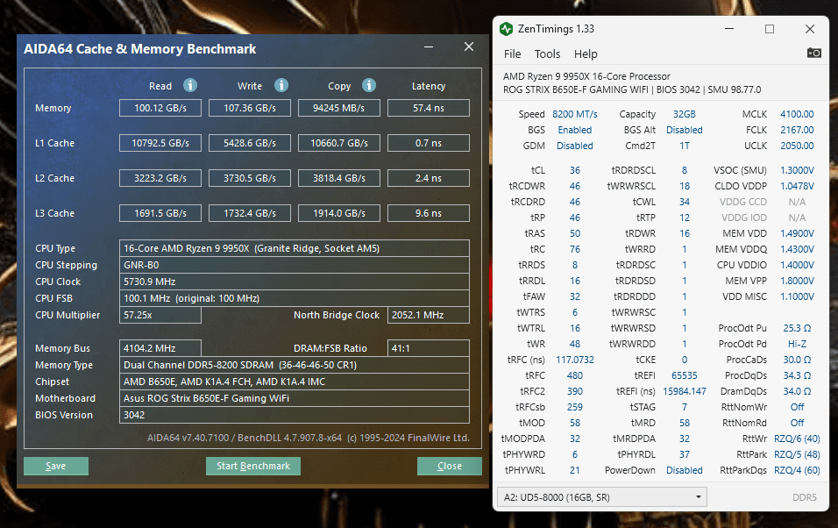Click the CPU Type field
The image size is (838, 528).
pos(295,248)
